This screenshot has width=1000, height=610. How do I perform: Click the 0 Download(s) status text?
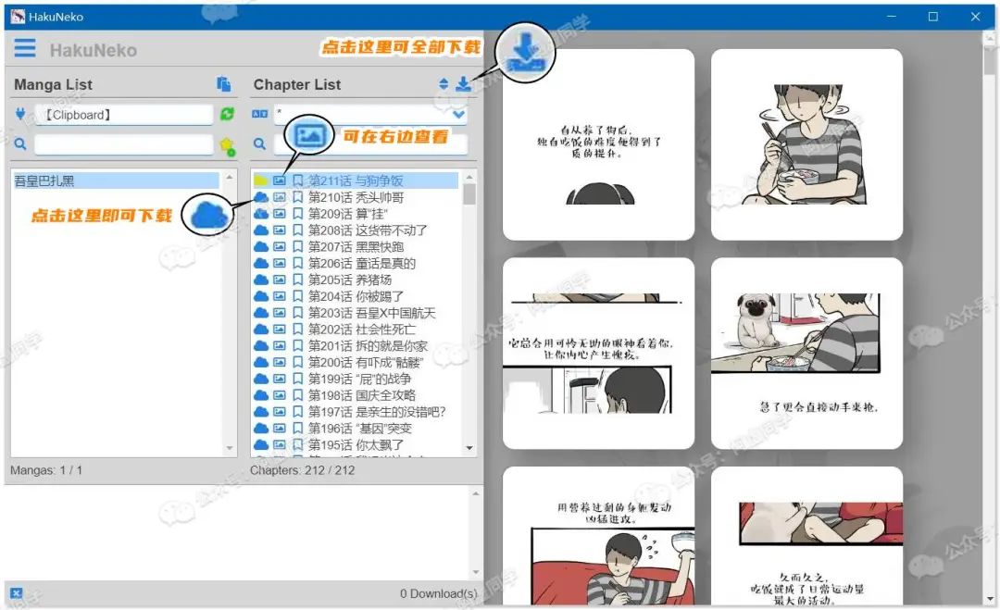438,593
